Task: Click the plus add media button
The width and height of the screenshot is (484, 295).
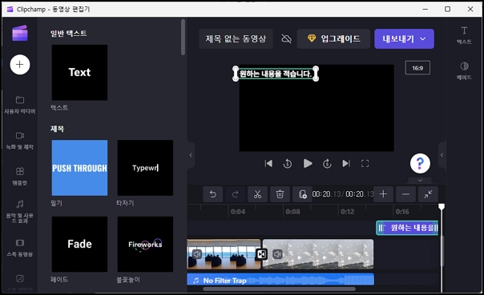Action: click(x=20, y=65)
